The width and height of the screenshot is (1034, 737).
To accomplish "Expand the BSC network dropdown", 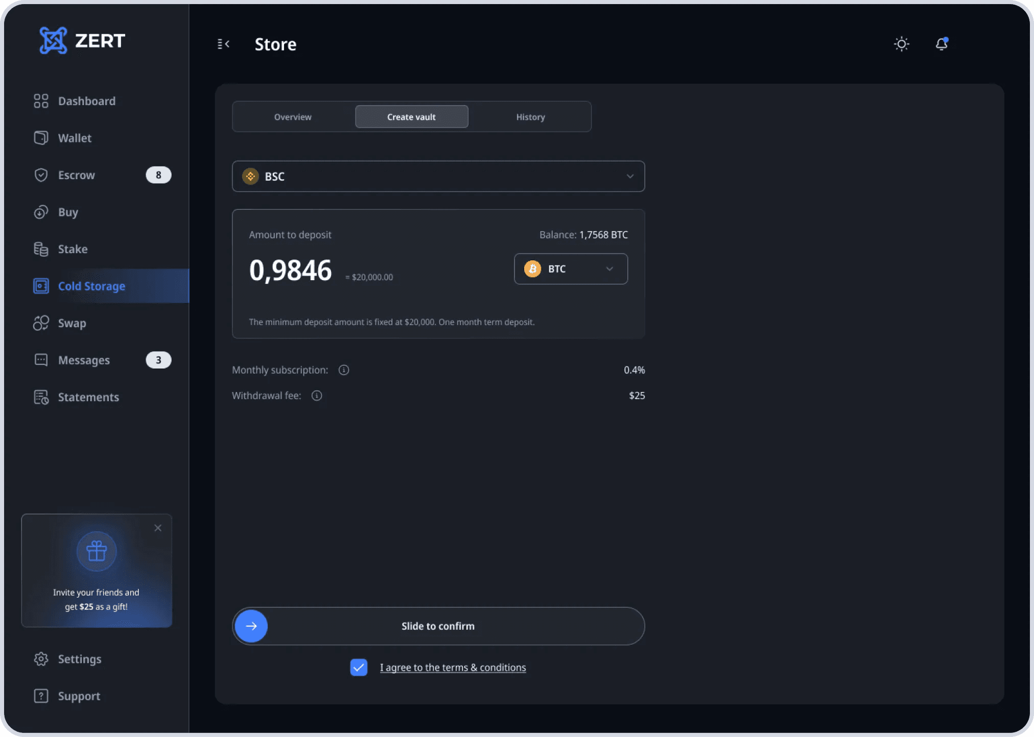I will pyautogui.click(x=438, y=177).
